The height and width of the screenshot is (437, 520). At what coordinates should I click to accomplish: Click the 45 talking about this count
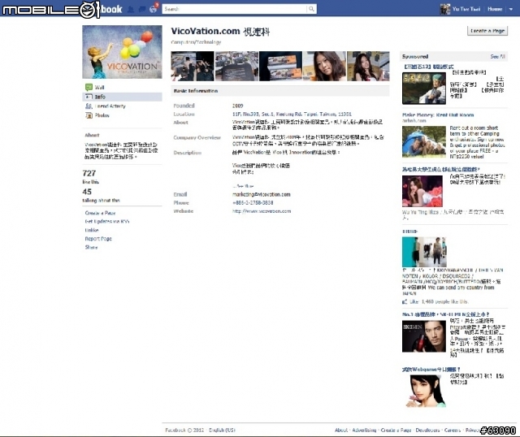coord(87,192)
